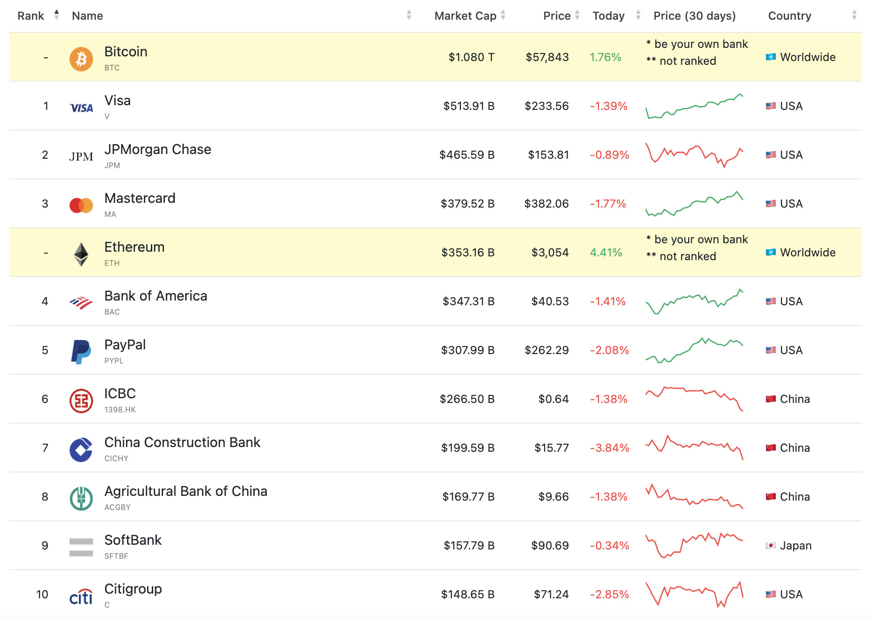Click Visa's price $233.56

click(x=547, y=106)
